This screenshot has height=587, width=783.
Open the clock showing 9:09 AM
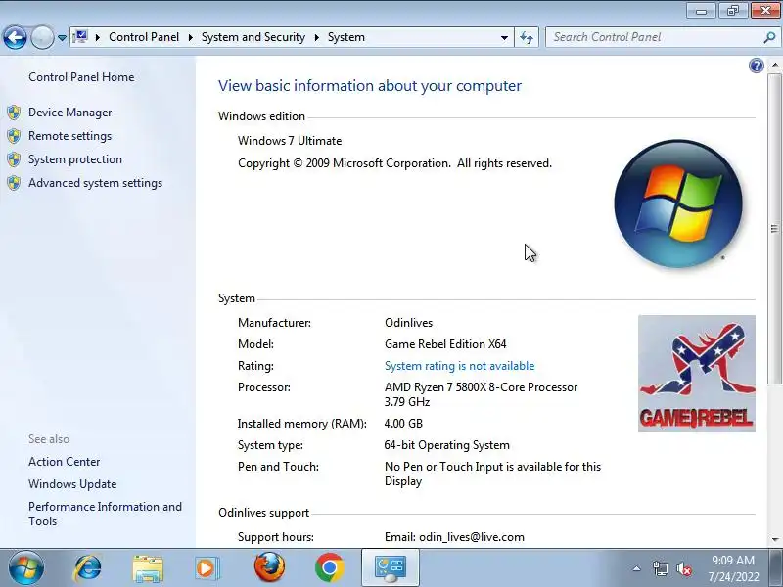click(733, 568)
